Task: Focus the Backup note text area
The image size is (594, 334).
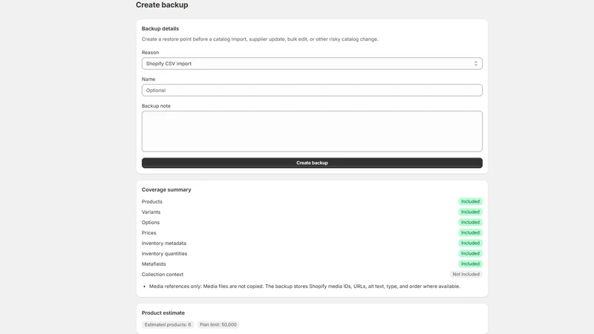Action: coord(312,131)
